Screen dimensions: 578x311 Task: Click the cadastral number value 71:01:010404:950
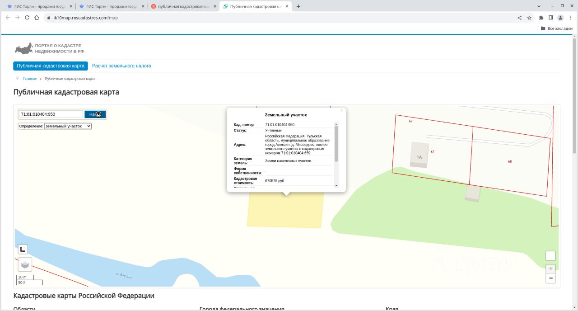(x=280, y=125)
